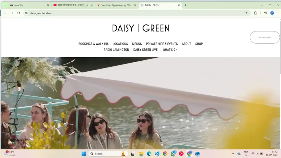Reload the Daisy Green page
The height and width of the screenshot is (158, 281).
pos(18,13)
